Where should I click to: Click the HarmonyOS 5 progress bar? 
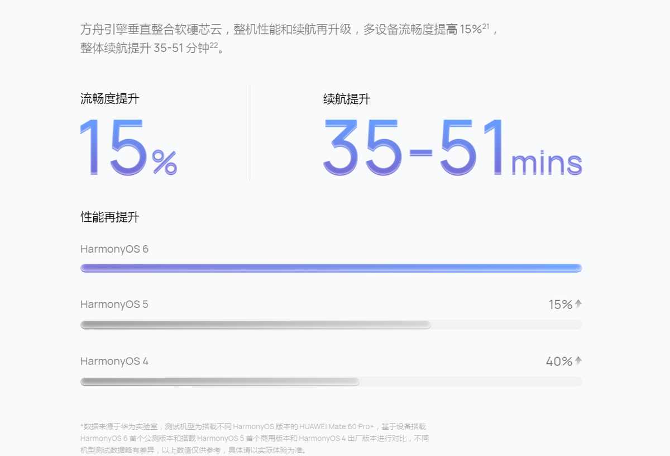pyautogui.click(x=331, y=325)
